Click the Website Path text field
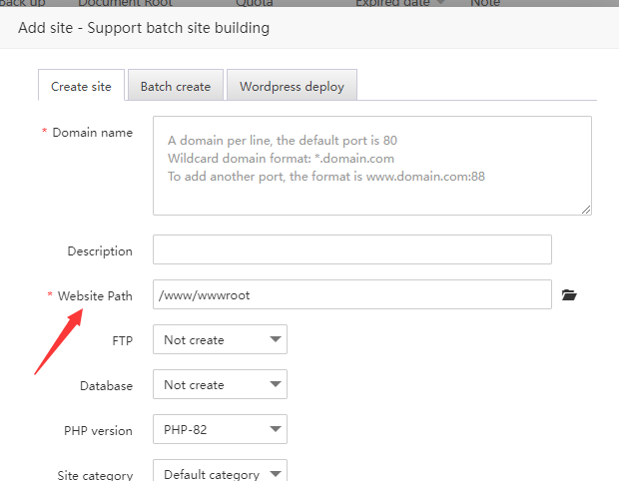The image size is (619, 481). (351, 295)
